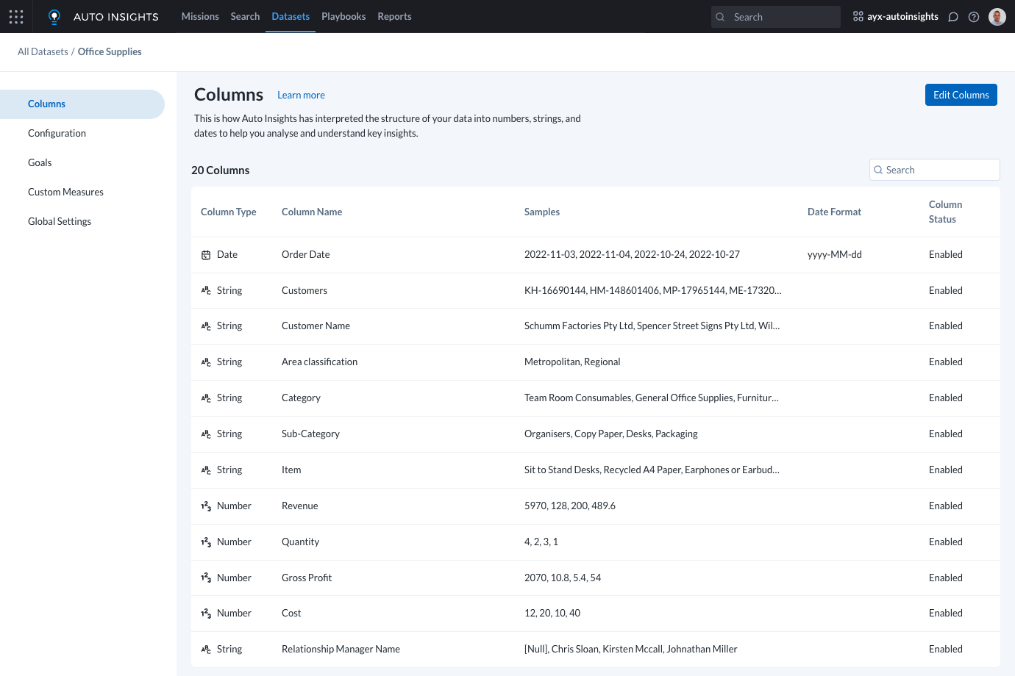Click the number type icon for Revenue
1015x676 pixels.
tap(206, 506)
